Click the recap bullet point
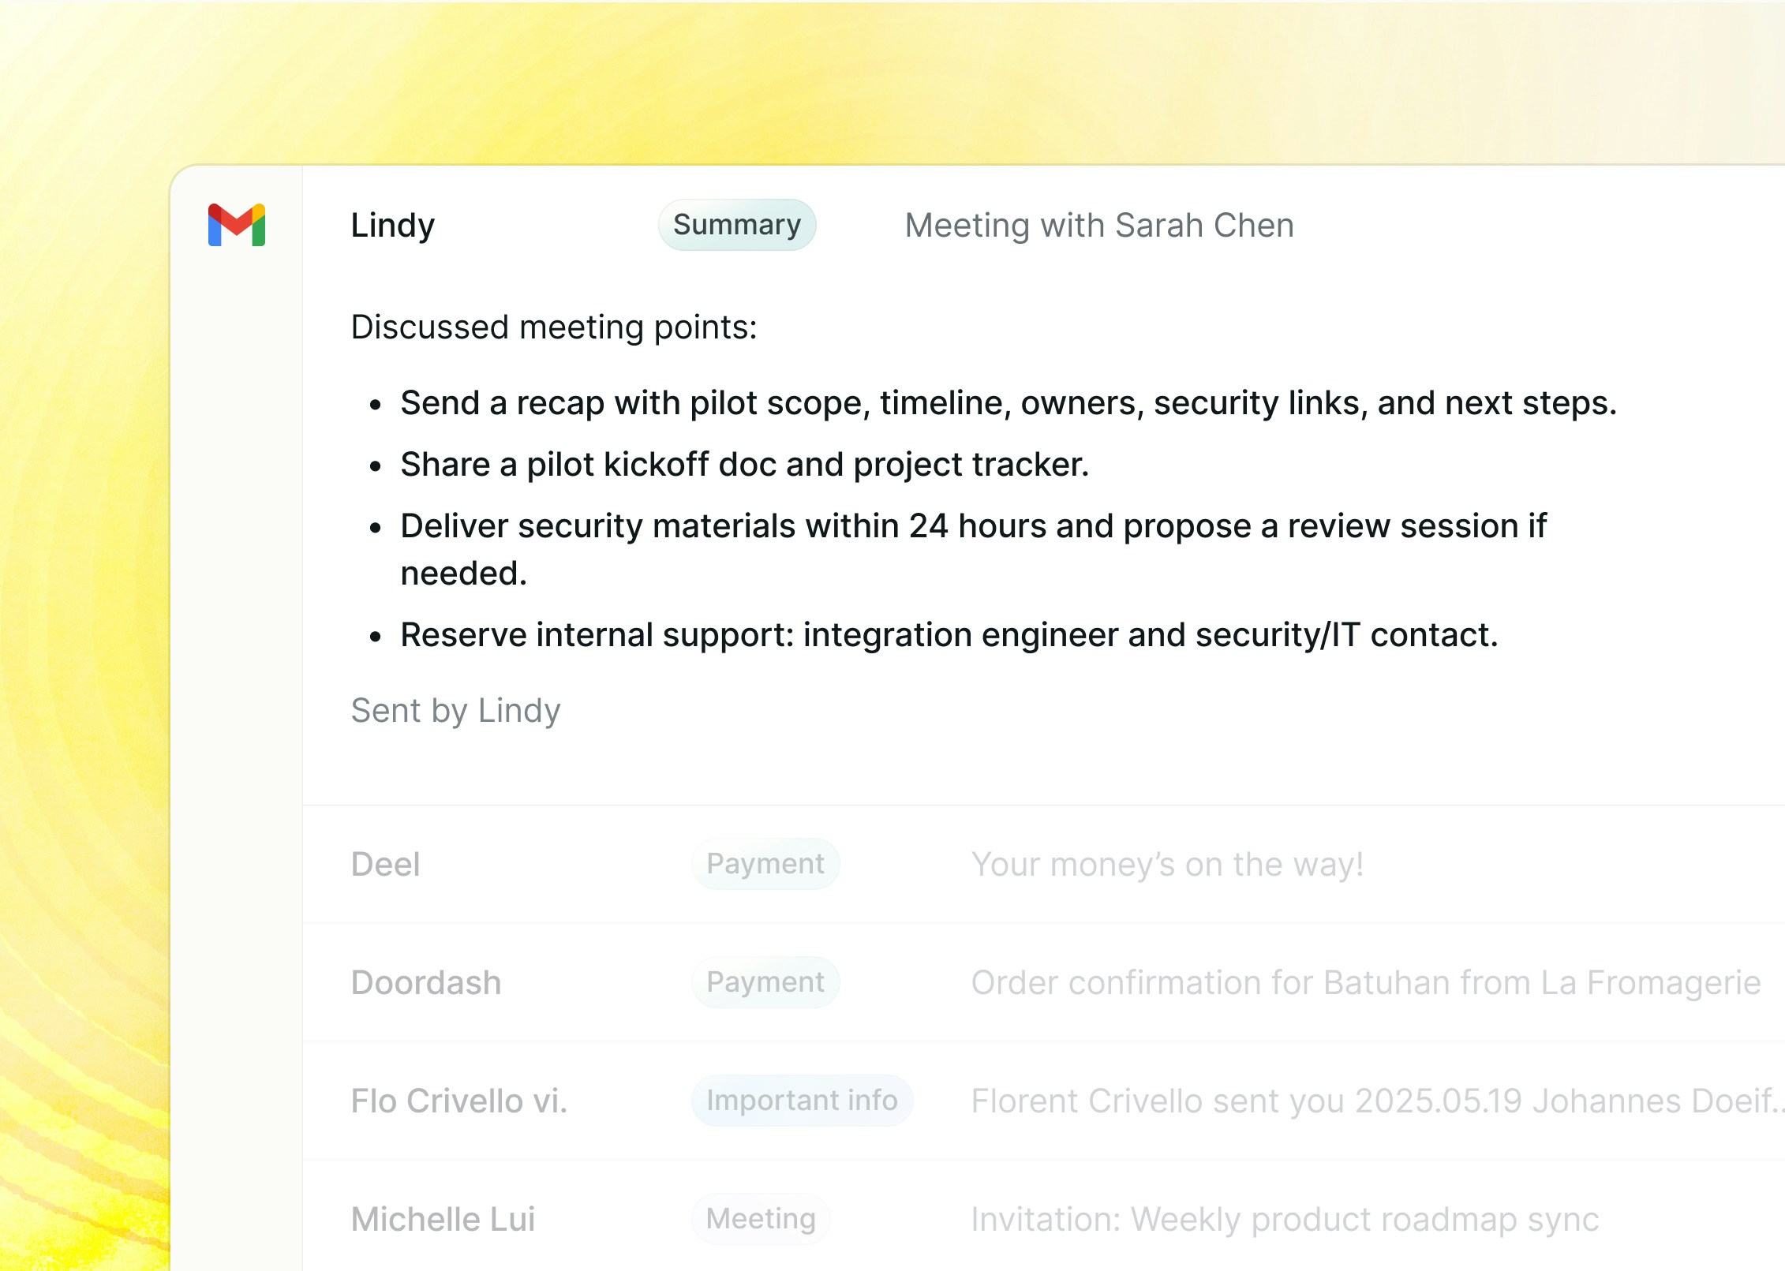1785x1271 pixels. coord(1009,403)
